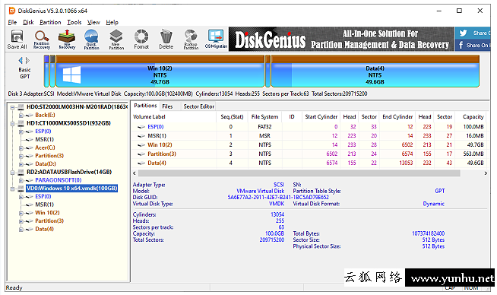
Task: Open the View menu
Action: pyautogui.click(x=93, y=22)
